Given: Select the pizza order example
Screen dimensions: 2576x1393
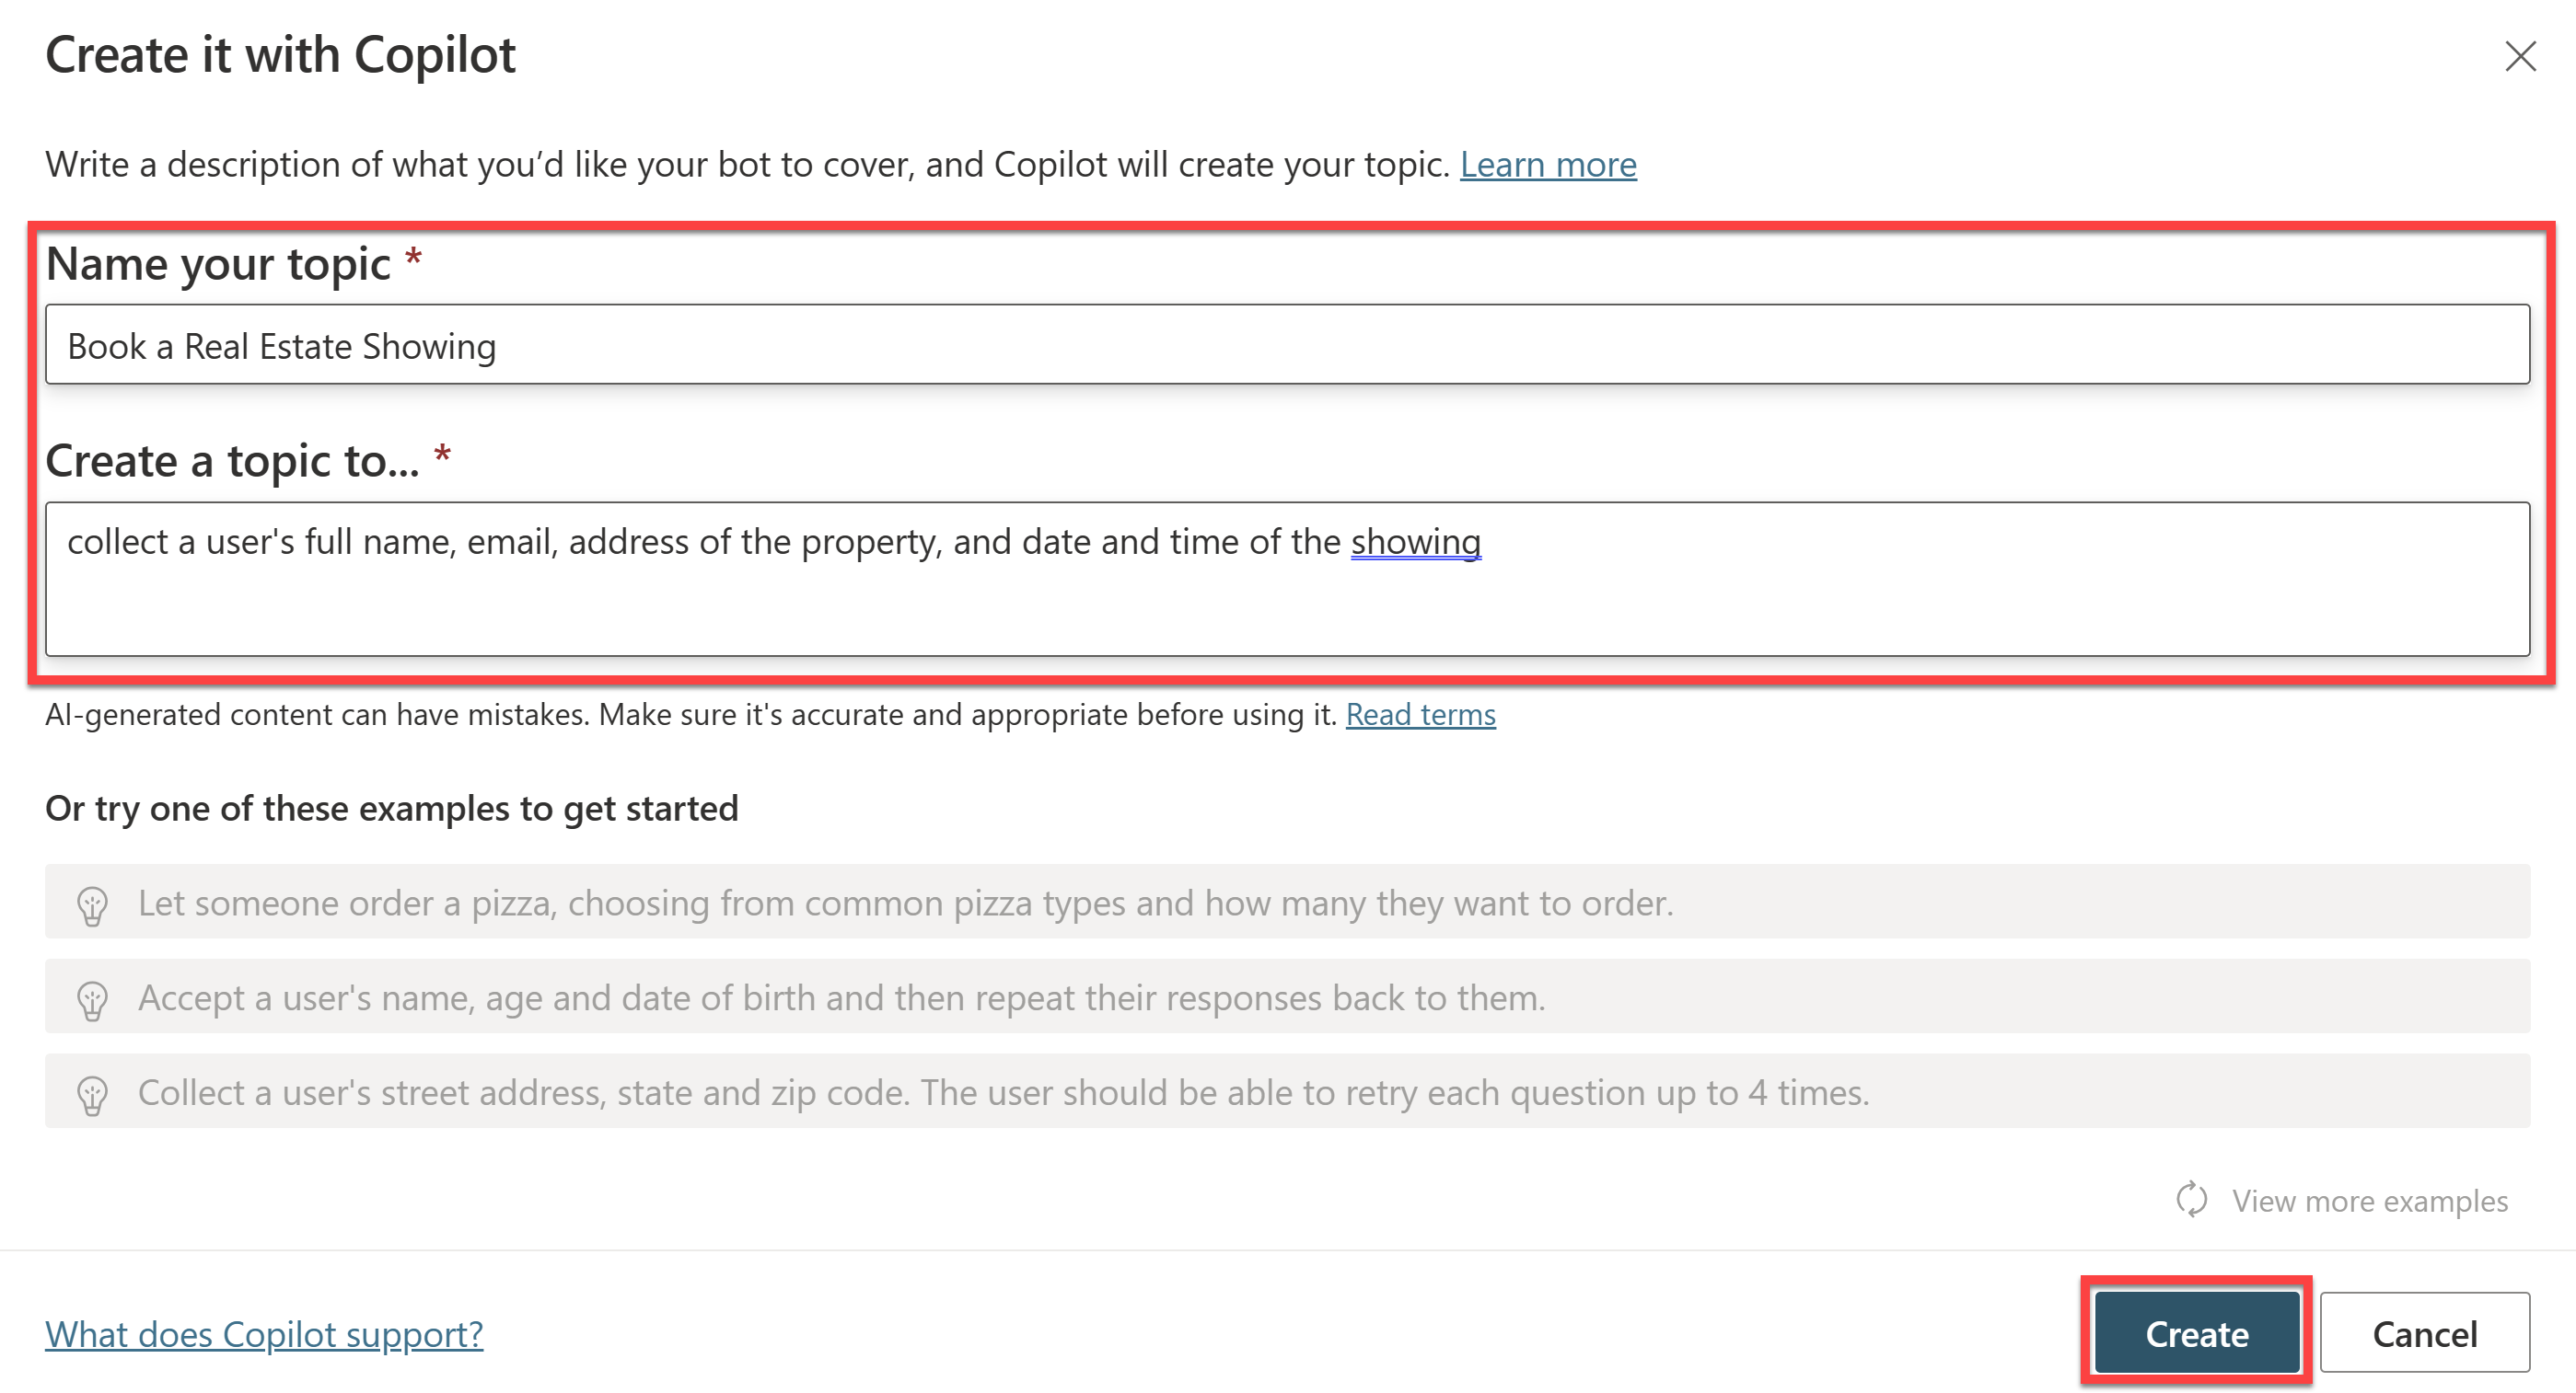Looking at the screenshot, I should (1288, 902).
